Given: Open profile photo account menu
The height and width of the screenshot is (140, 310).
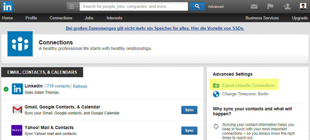Looking at the screenshot, I should click(303, 7).
